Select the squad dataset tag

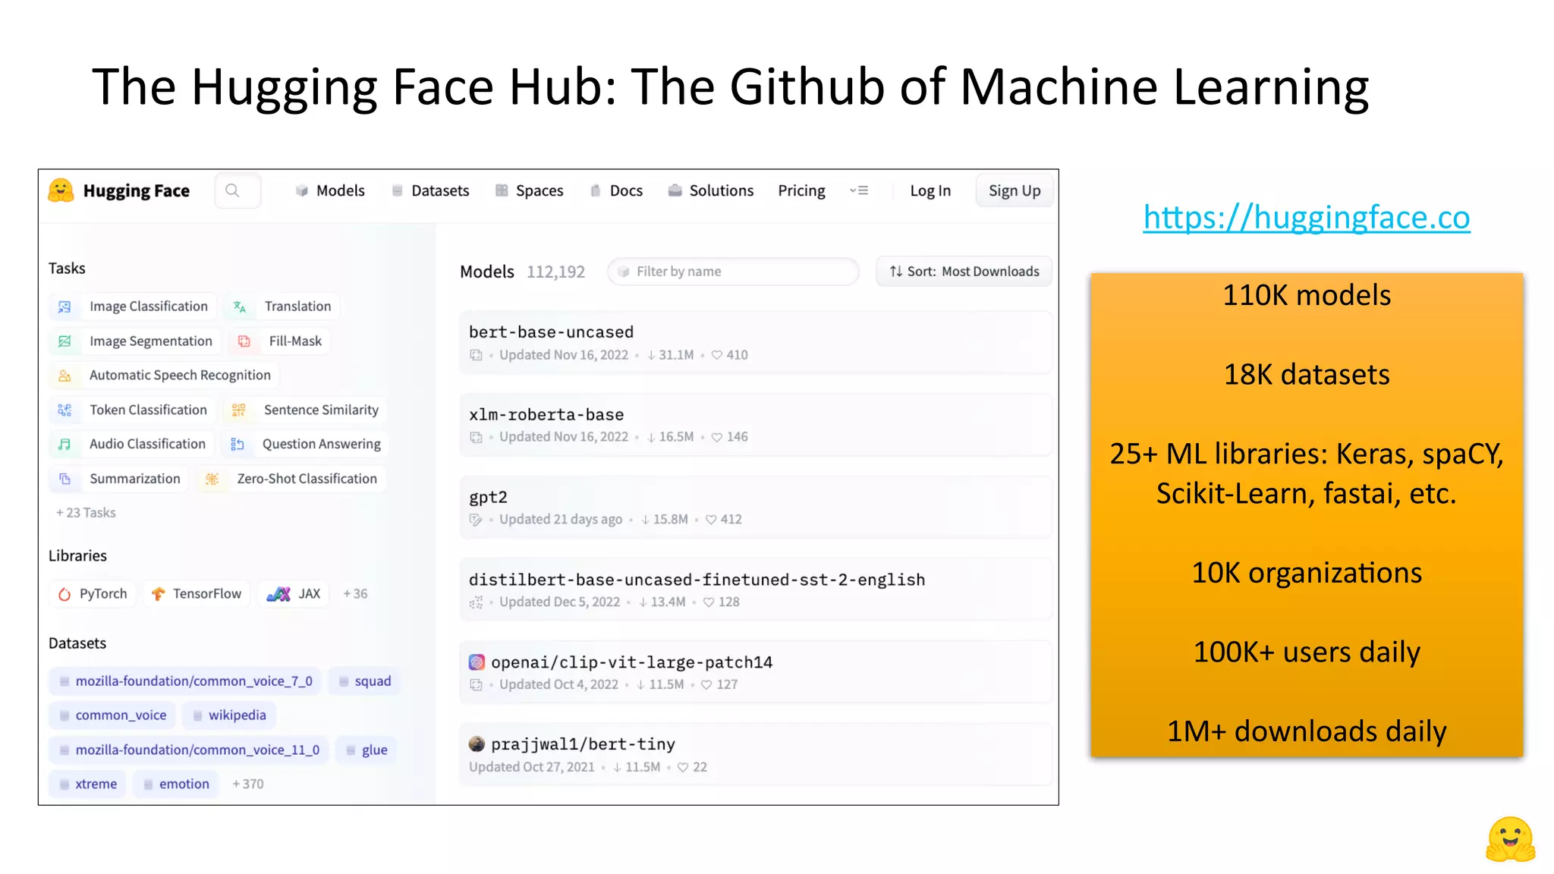pyautogui.click(x=365, y=681)
